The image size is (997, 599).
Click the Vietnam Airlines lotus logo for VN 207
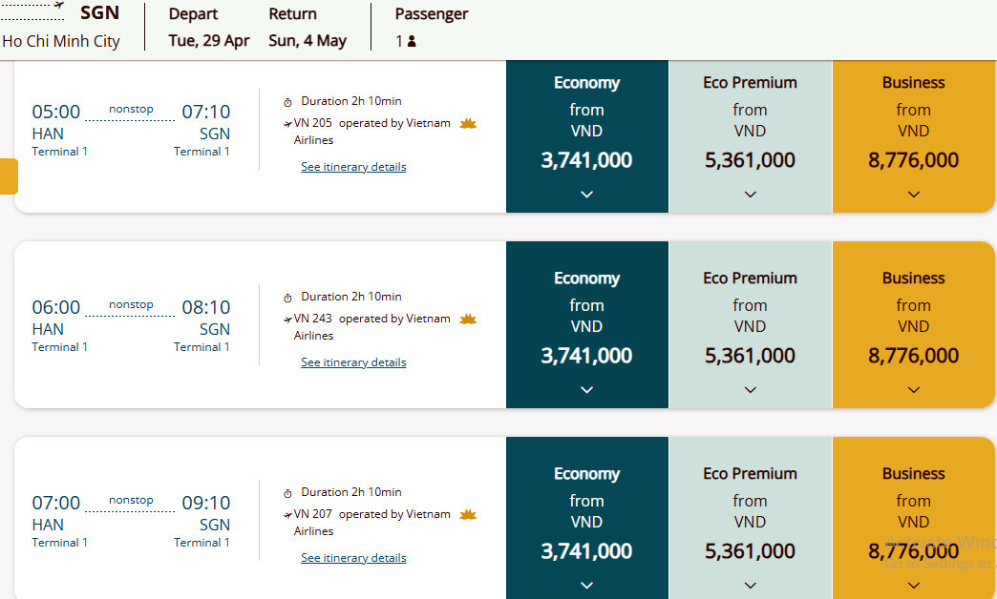(x=468, y=514)
